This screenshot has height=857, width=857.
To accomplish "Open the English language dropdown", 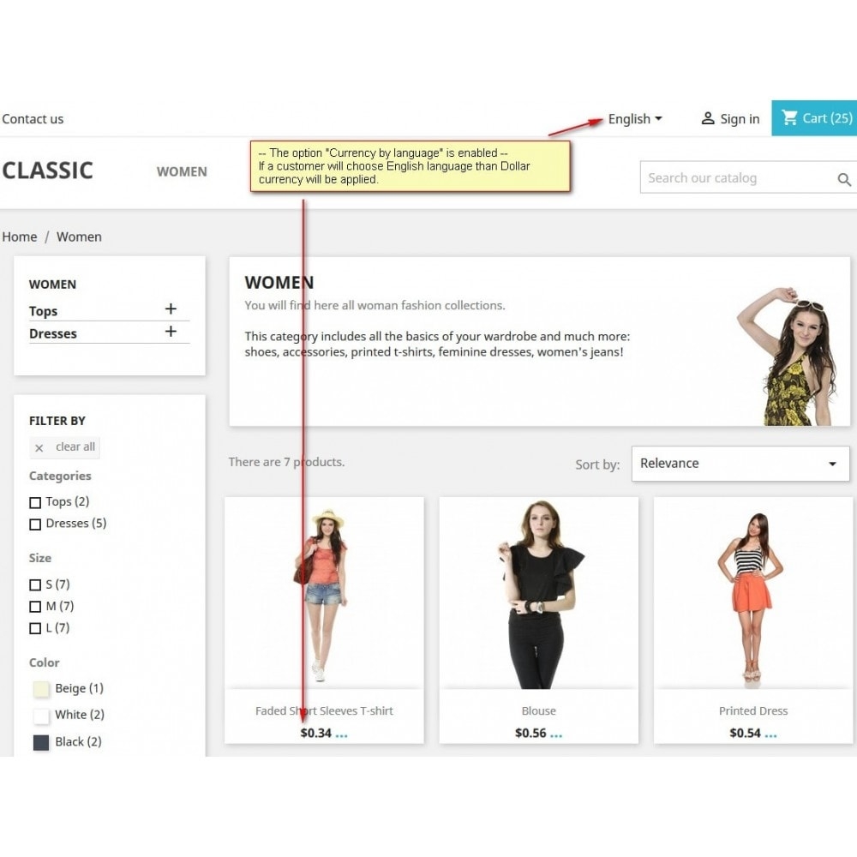I will [x=634, y=118].
